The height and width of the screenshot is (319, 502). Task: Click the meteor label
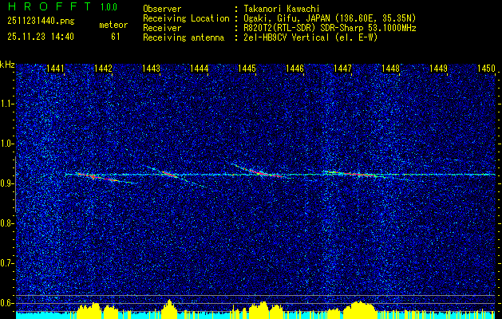coord(113,25)
